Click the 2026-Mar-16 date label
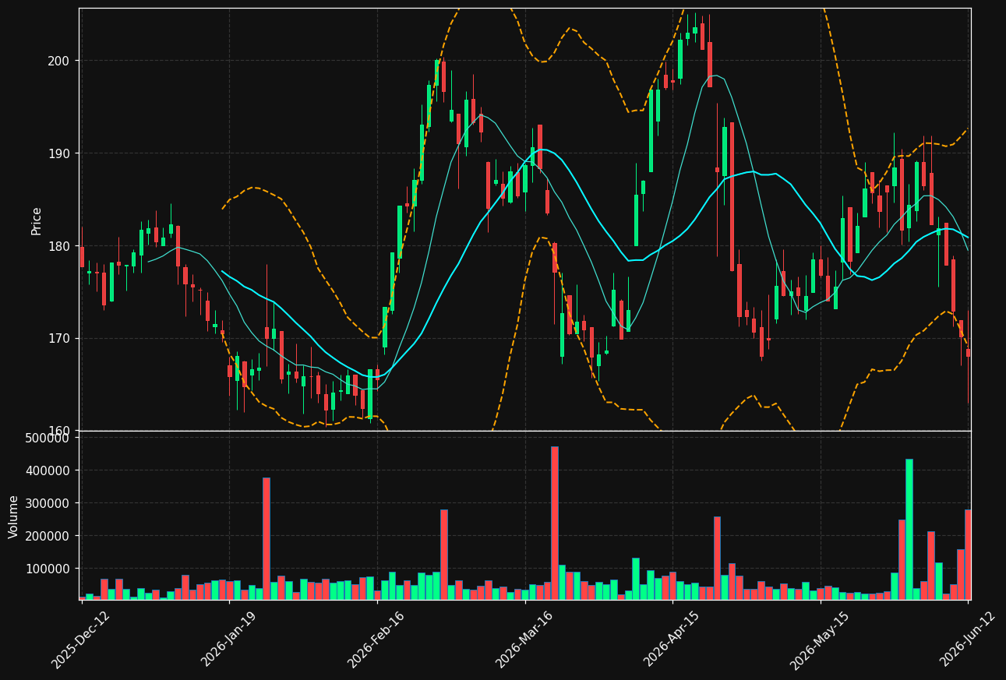The width and height of the screenshot is (1006, 680). 524,639
